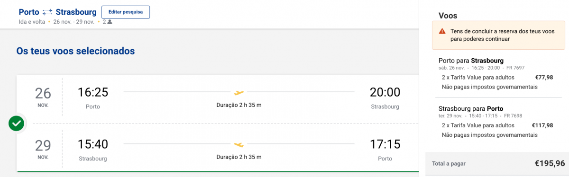Click the Voos heading in the sidebar
This screenshot has height=177, width=569.
point(448,16)
